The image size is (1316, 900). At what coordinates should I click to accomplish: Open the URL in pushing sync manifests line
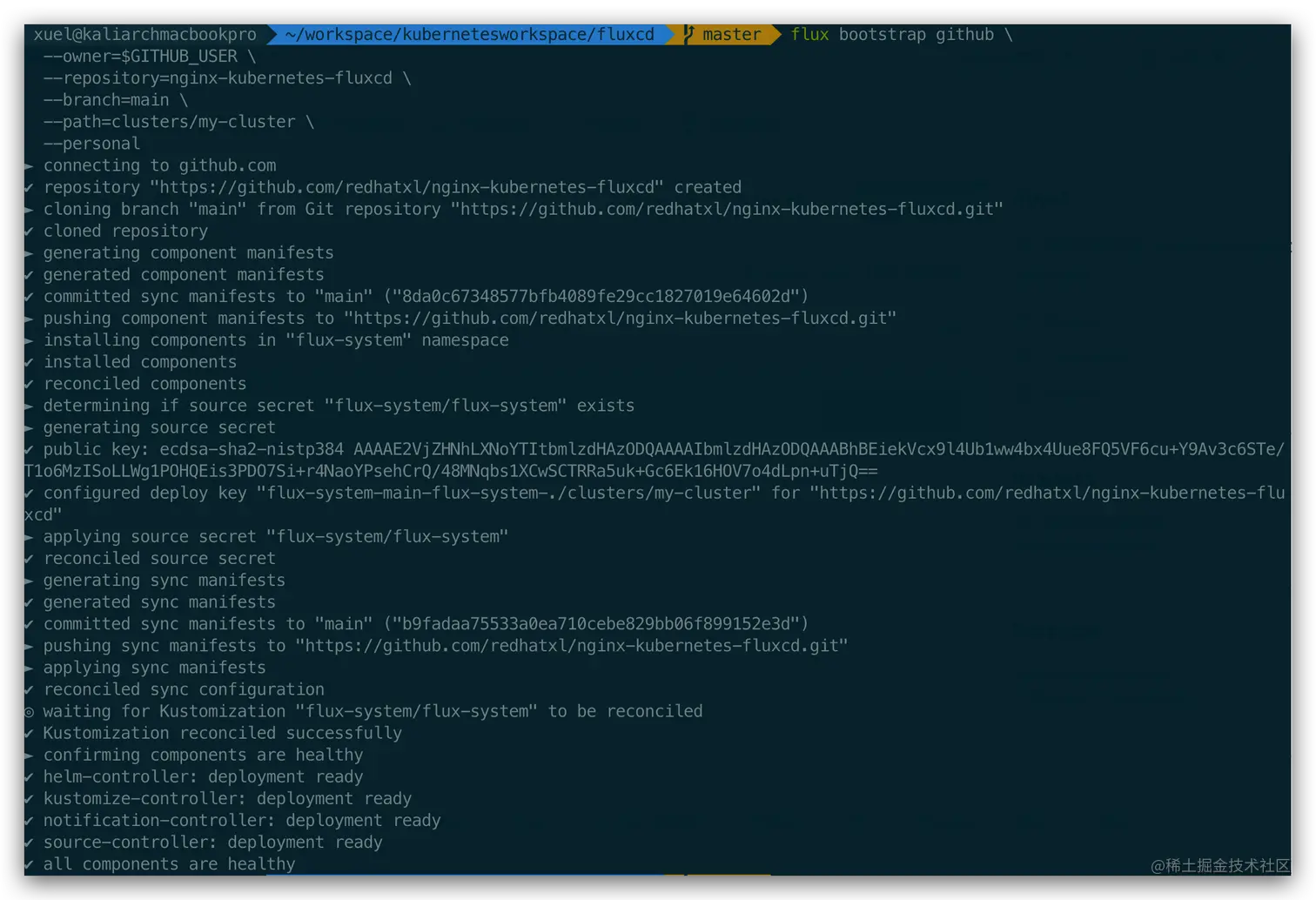pos(571,645)
